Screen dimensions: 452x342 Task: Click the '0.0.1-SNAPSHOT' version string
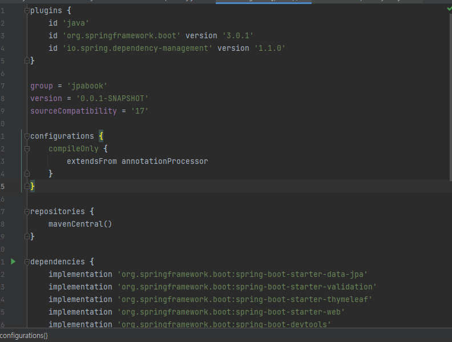point(112,98)
